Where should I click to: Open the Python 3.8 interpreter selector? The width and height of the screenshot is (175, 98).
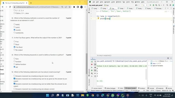pos(165,91)
